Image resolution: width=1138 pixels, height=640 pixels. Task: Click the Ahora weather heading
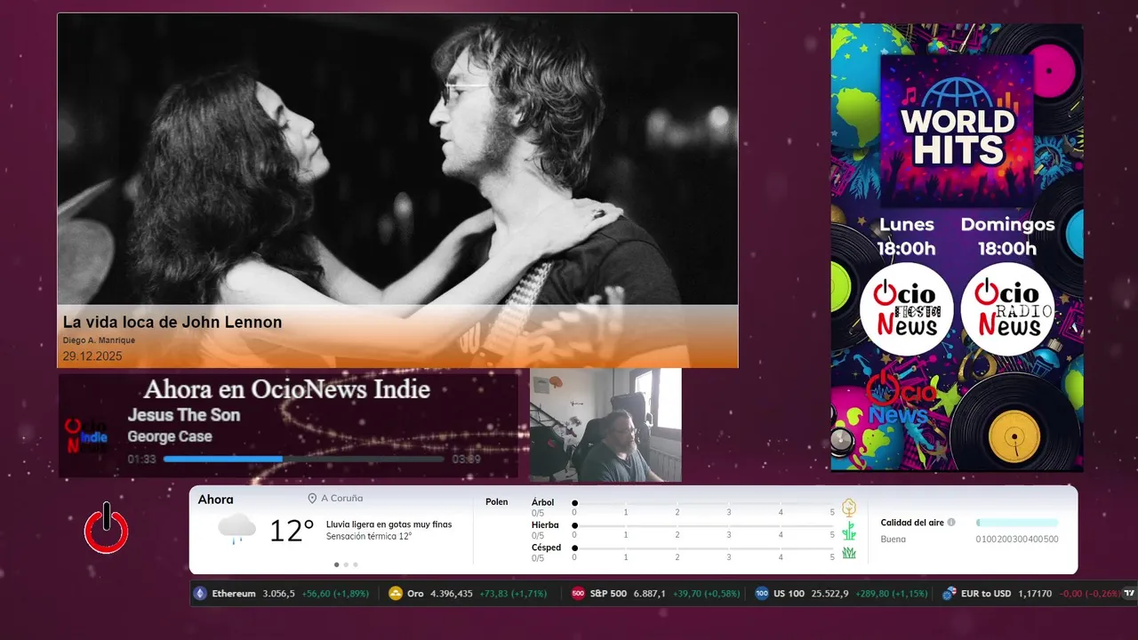coord(216,500)
